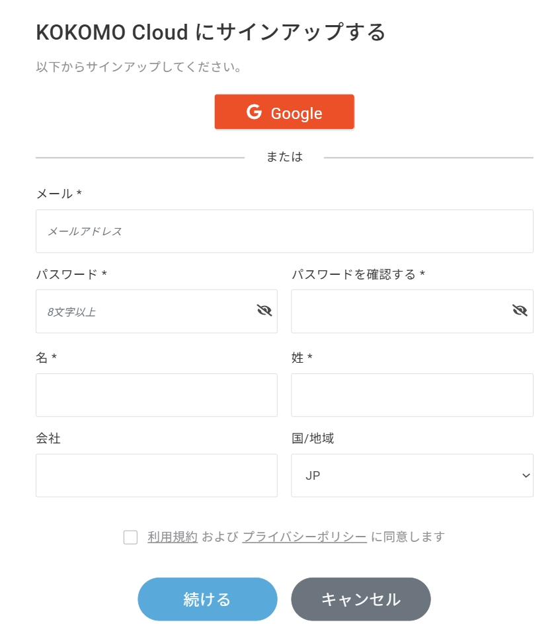Select the 姓 last name field
This screenshot has height=641, width=560.
pyautogui.click(x=412, y=395)
